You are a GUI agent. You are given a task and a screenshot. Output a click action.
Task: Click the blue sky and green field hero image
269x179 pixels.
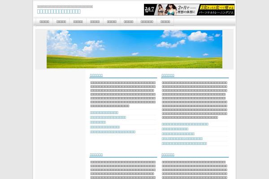(x=134, y=49)
